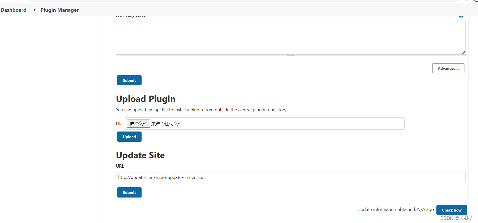This screenshot has width=478, height=223.
Task: Open the Advanced... proxy options
Action: (448, 68)
